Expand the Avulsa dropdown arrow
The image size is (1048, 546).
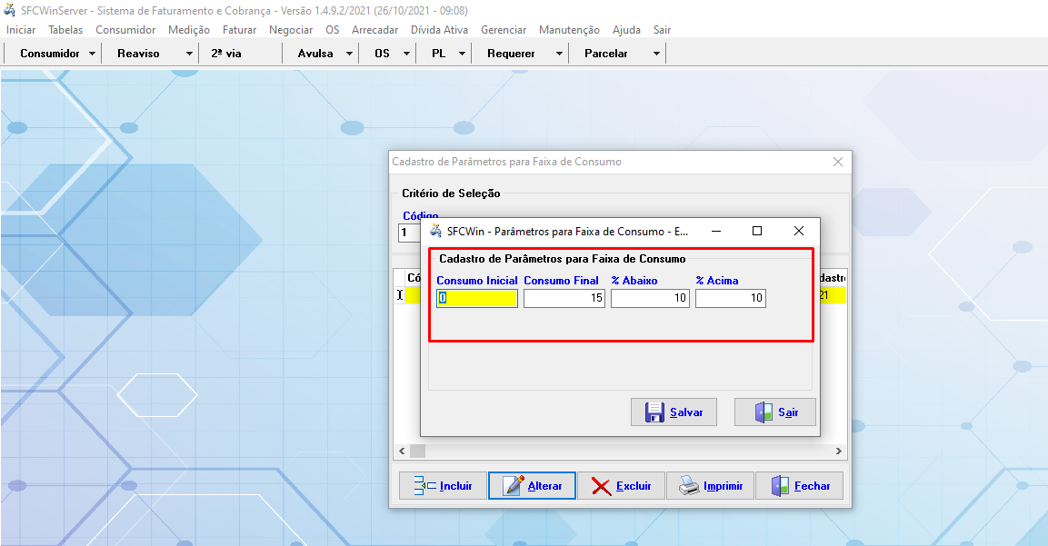349,54
